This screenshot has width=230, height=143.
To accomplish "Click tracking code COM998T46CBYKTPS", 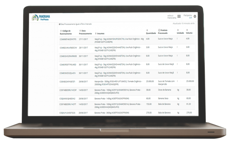I will coord(68,39).
